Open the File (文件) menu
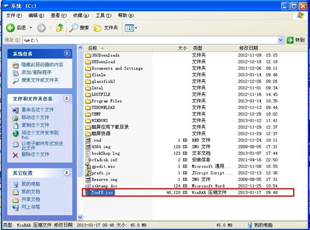 tap(14, 15)
